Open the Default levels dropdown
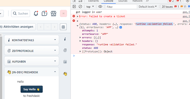The height and width of the screenshot is (99, 190). coord(148,7)
